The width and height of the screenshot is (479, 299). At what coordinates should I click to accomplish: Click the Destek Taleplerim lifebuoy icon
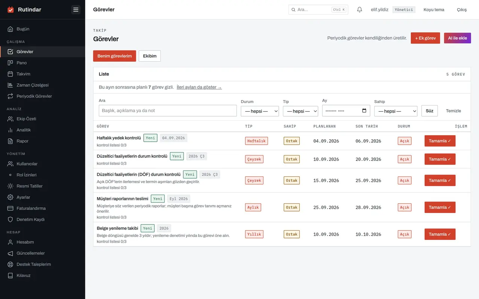[10, 265]
